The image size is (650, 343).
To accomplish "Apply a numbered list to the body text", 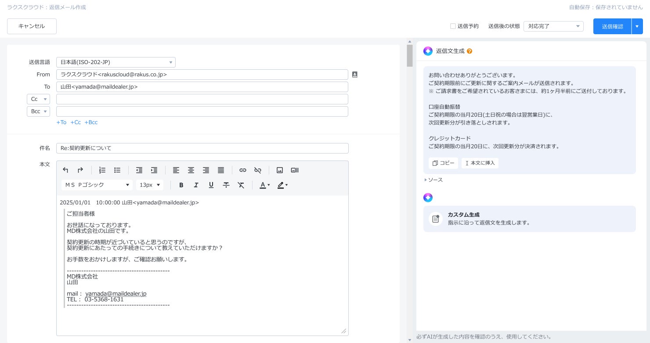I will tap(102, 170).
